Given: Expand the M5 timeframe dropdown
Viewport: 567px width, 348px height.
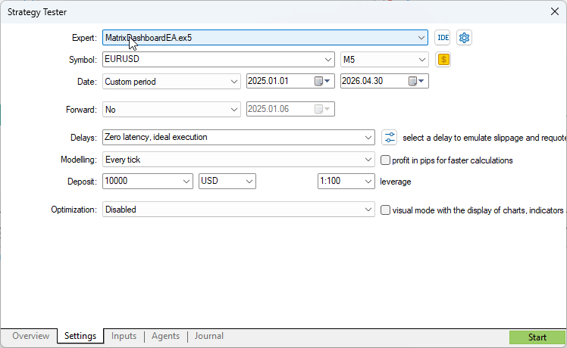Looking at the screenshot, I should coord(421,60).
